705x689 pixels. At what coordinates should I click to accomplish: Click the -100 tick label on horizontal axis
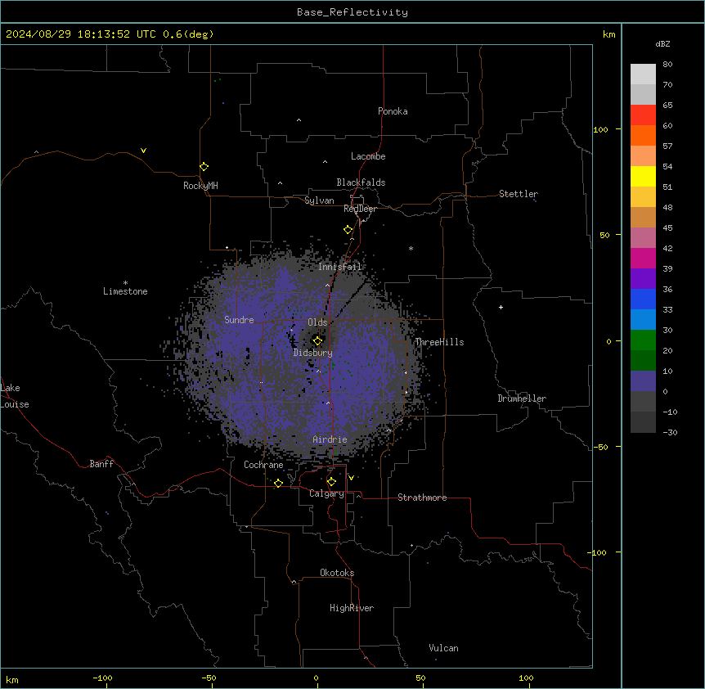102,678
